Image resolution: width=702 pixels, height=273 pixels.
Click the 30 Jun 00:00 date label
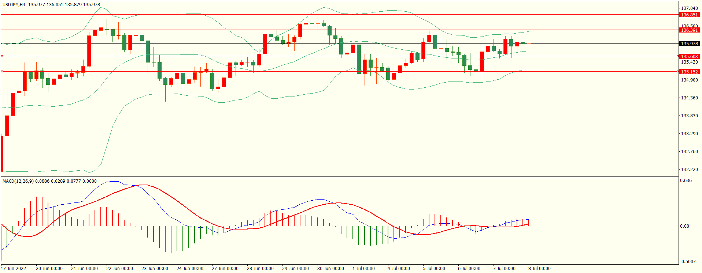(330, 269)
